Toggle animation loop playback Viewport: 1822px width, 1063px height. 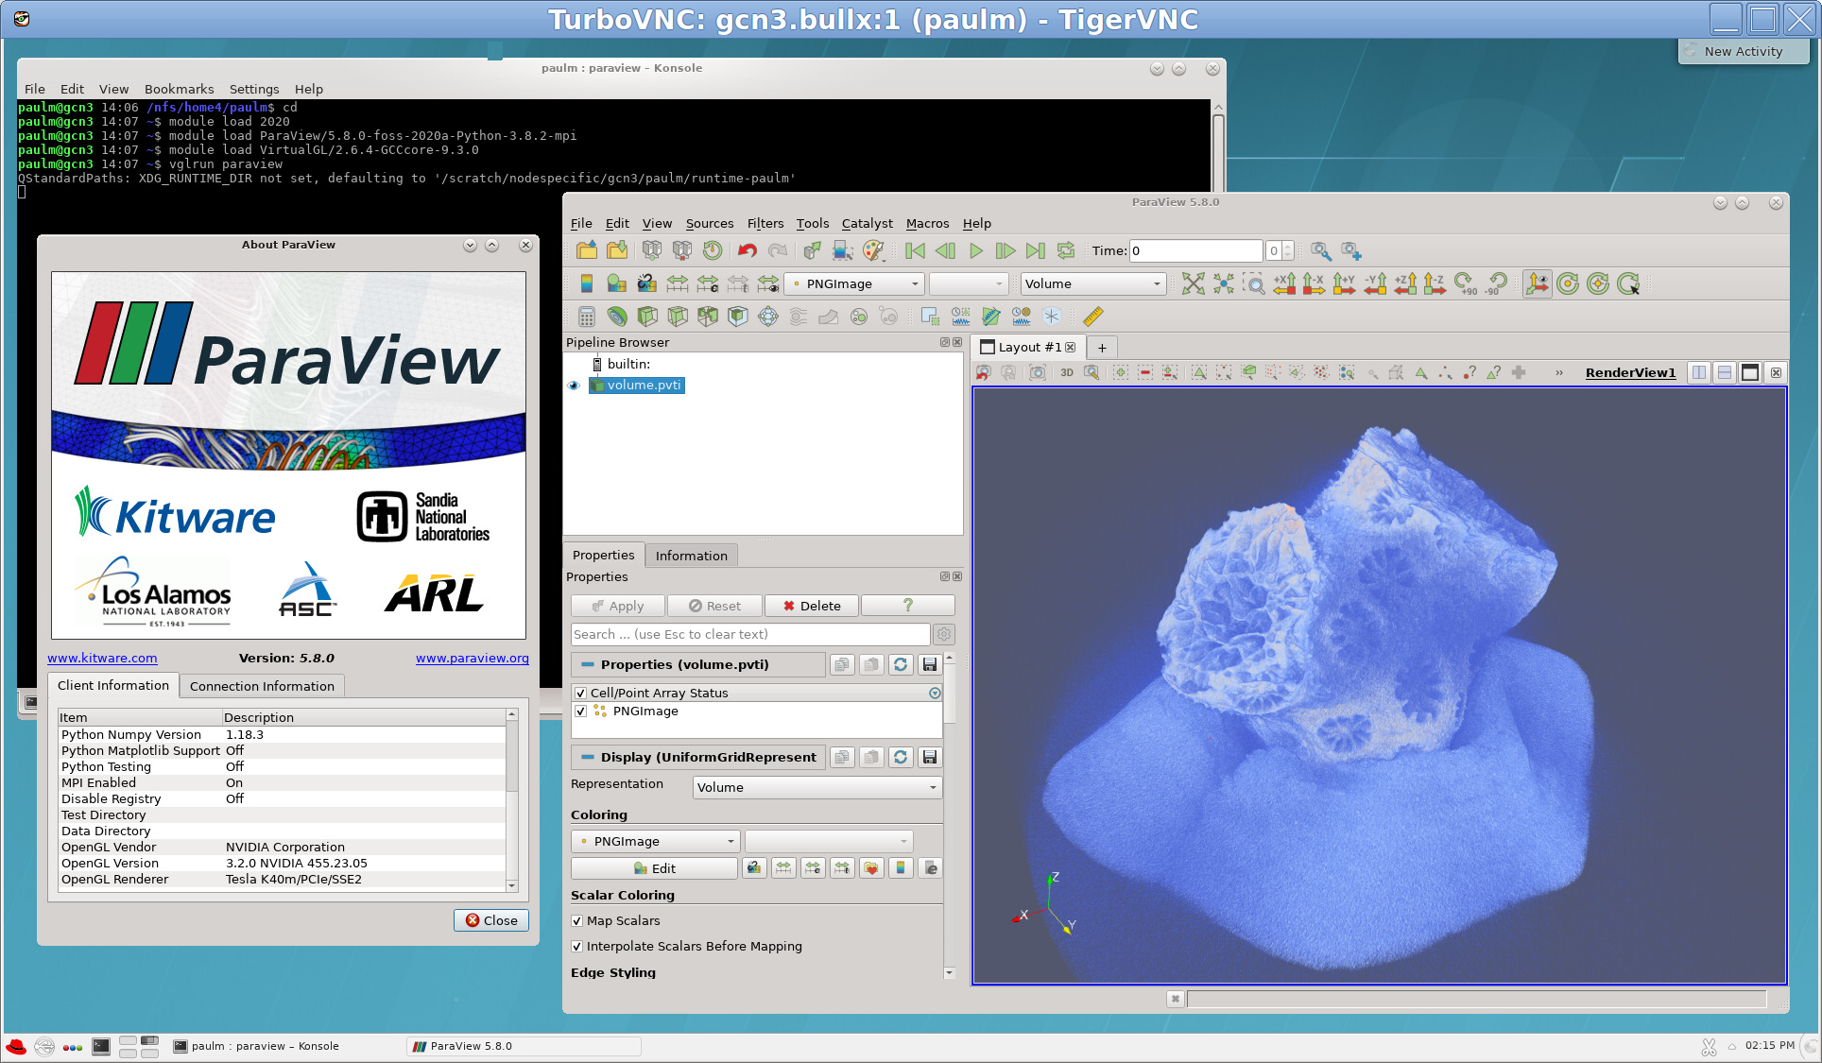tap(1066, 250)
